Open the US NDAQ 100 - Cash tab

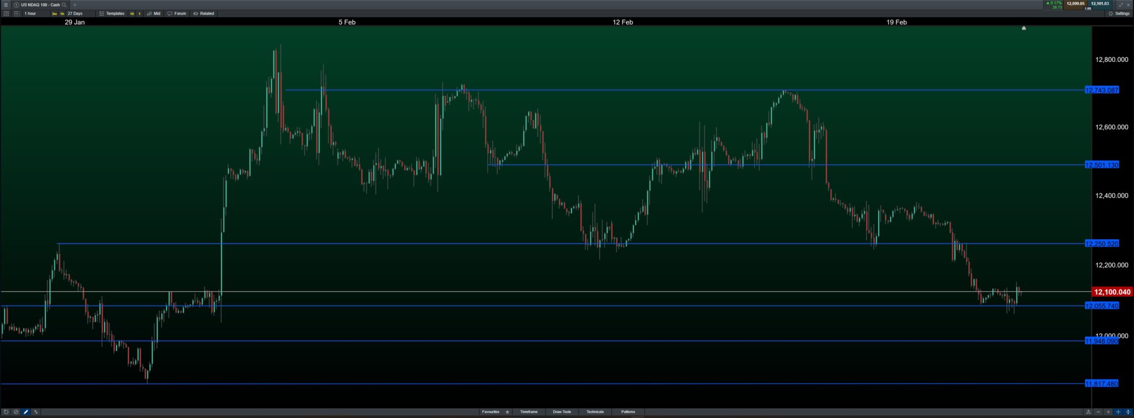pyautogui.click(x=40, y=5)
